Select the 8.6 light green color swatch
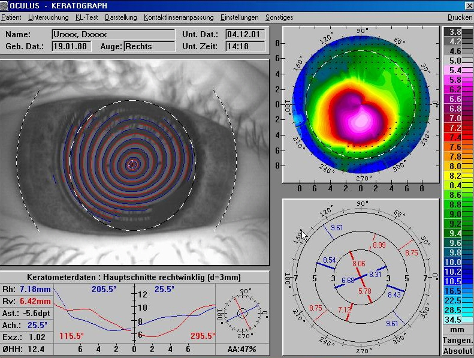The image size is (474, 358). pos(457,195)
